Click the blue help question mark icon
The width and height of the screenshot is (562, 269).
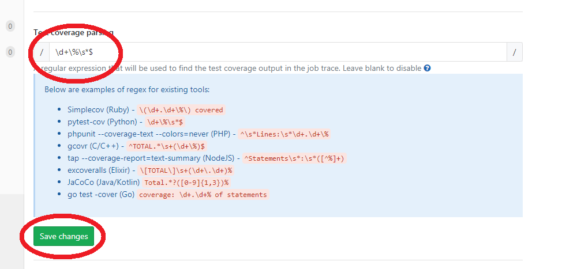[x=428, y=68]
